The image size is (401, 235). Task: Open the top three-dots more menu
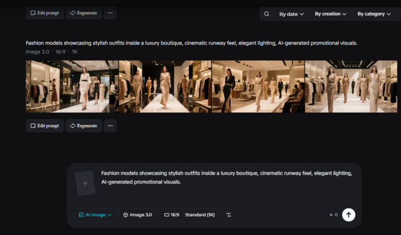tap(110, 13)
